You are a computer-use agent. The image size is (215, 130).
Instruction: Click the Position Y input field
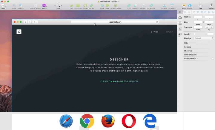pos(209,17)
